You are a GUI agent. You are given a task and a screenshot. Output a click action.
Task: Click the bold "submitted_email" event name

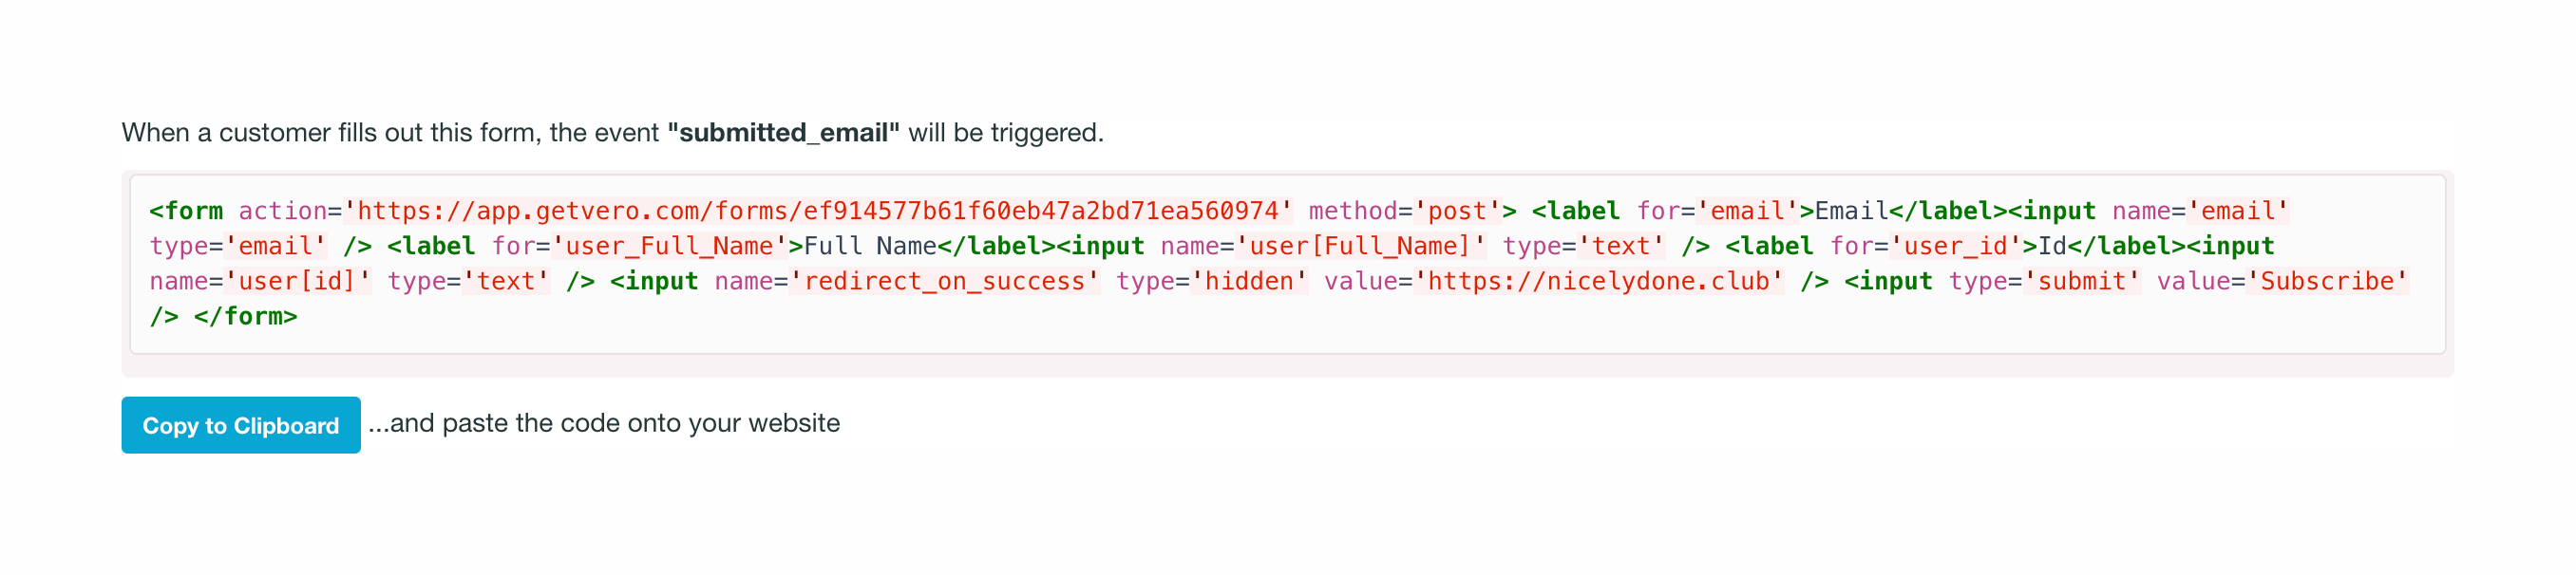pos(783,133)
